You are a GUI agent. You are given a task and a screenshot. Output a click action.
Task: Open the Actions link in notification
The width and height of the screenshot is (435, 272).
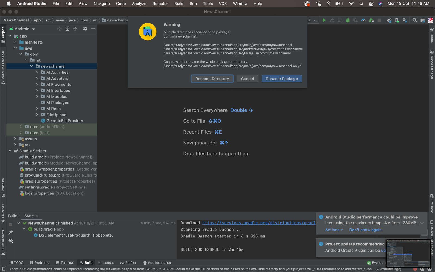coord(334,230)
